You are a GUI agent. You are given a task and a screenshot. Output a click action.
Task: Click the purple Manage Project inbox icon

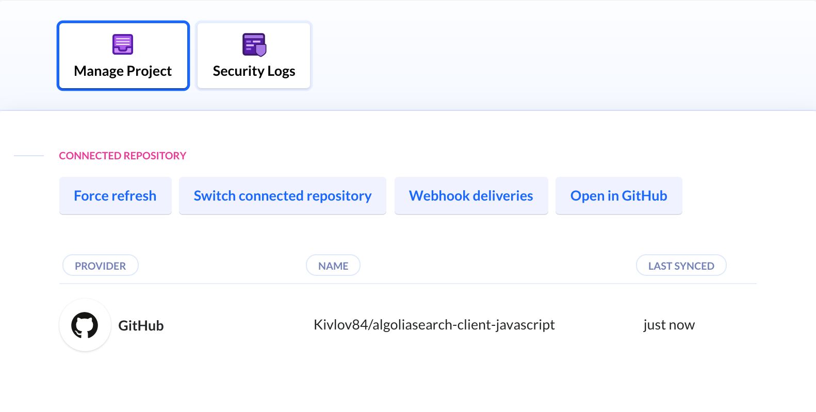pyautogui.click(x=123, y=44)
